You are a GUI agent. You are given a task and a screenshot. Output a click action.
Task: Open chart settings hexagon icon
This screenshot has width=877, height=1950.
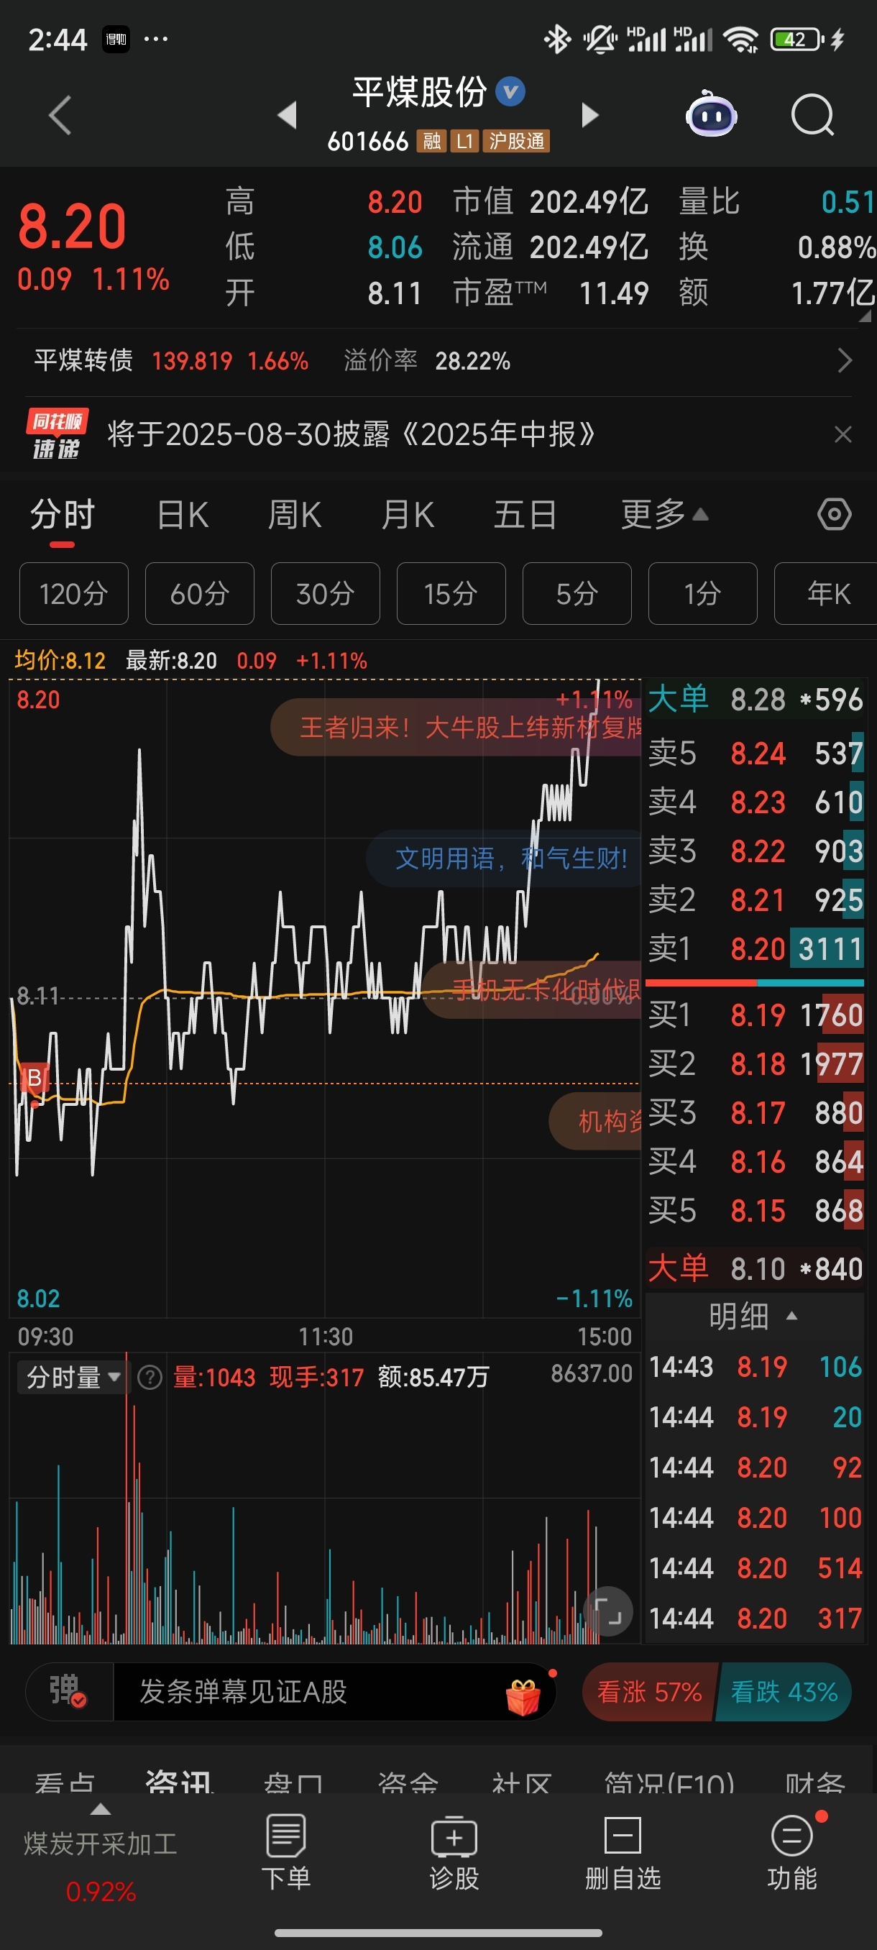tap(834, 515)
